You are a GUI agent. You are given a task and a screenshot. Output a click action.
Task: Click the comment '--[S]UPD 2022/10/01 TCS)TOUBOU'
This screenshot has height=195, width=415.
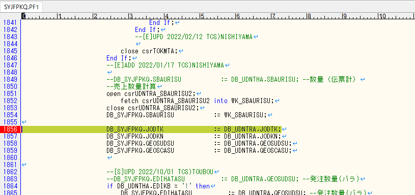[x=160, y=172]
